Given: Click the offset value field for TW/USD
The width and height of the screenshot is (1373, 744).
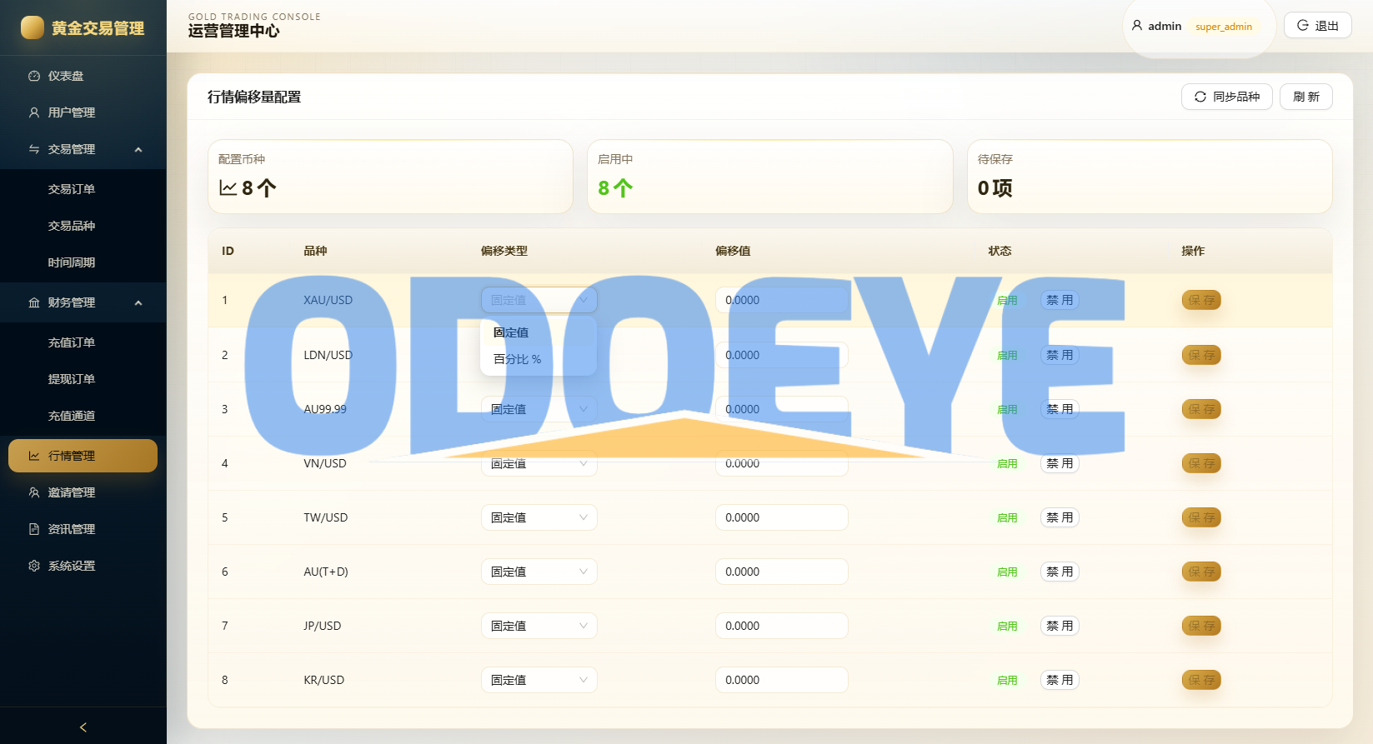Looking at the screenshot, I should click(782, 517).
